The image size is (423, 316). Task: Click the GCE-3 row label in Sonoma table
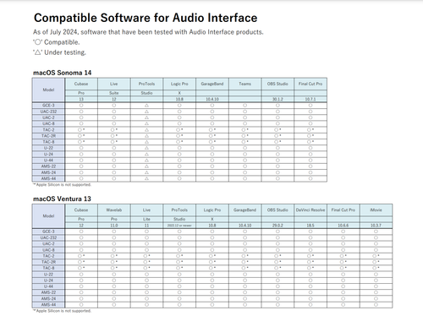click(x=48, y=106)
